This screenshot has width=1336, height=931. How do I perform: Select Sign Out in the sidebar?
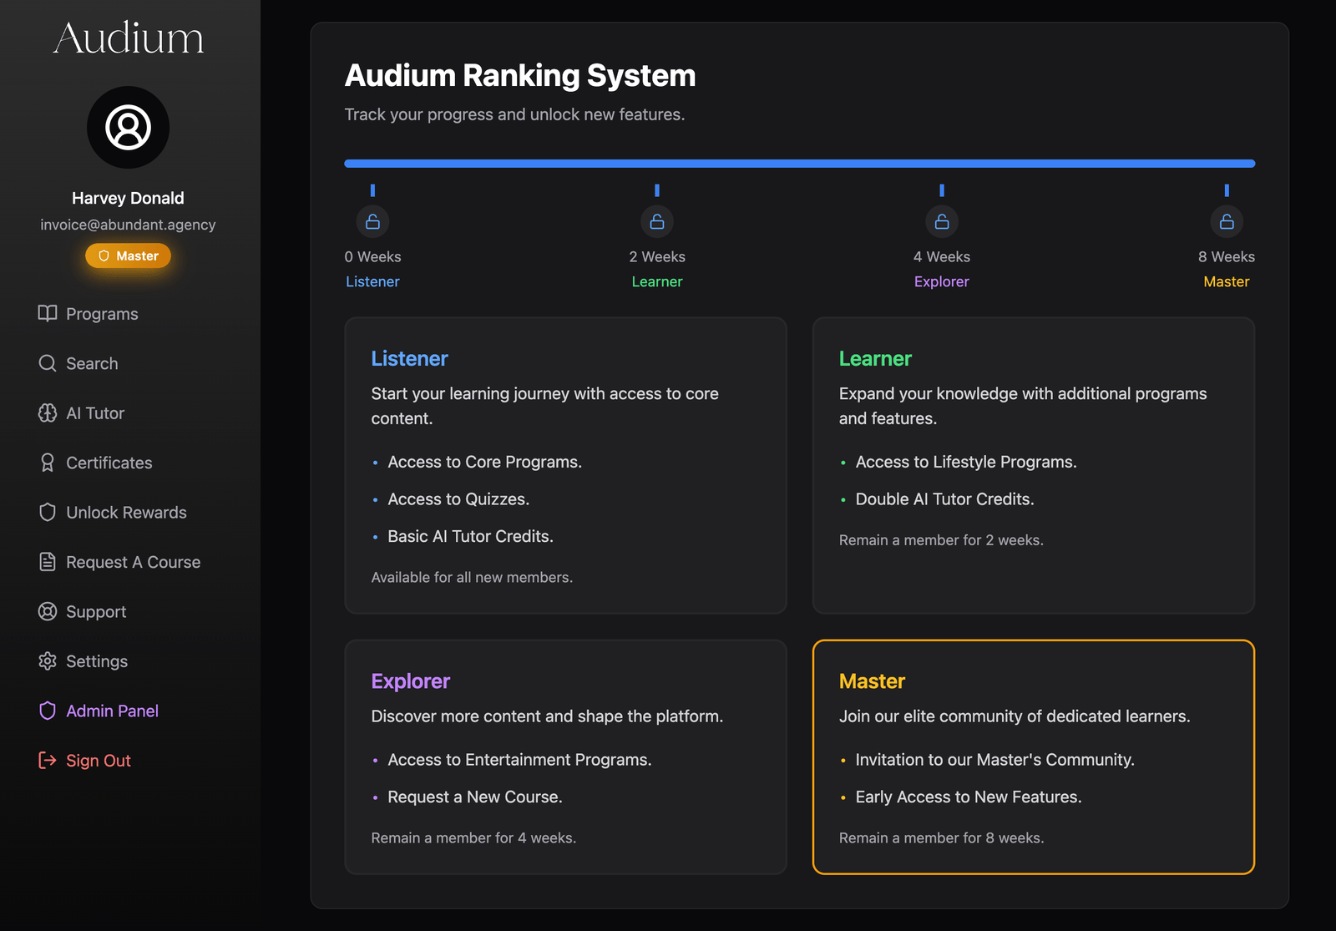pos(99,760)
